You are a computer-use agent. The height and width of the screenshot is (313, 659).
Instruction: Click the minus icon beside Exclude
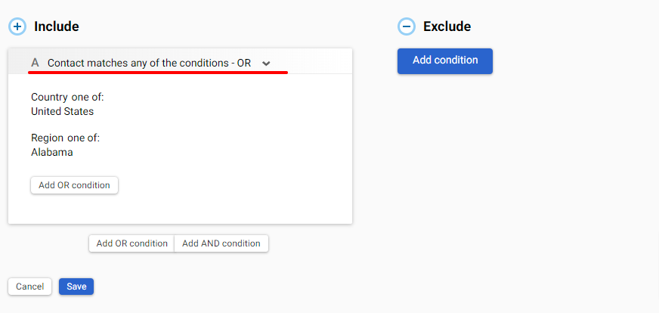click(x=406, y=26)
